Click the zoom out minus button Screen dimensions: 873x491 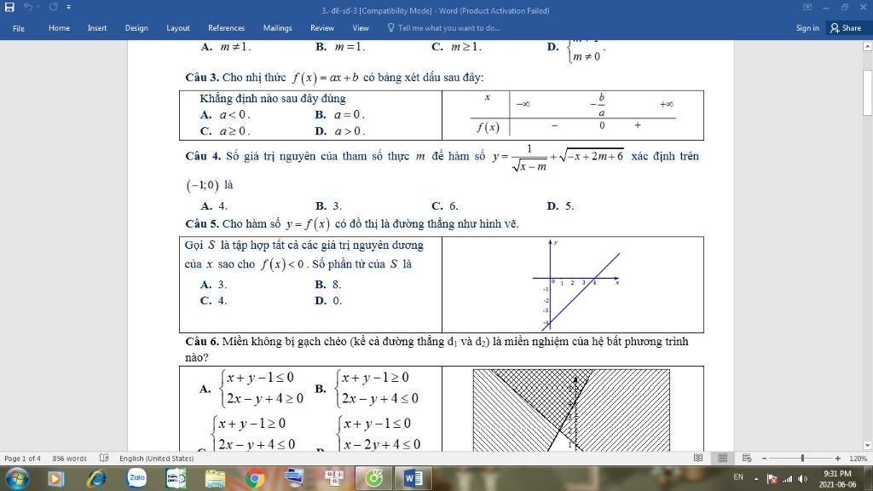coord(765,458)
